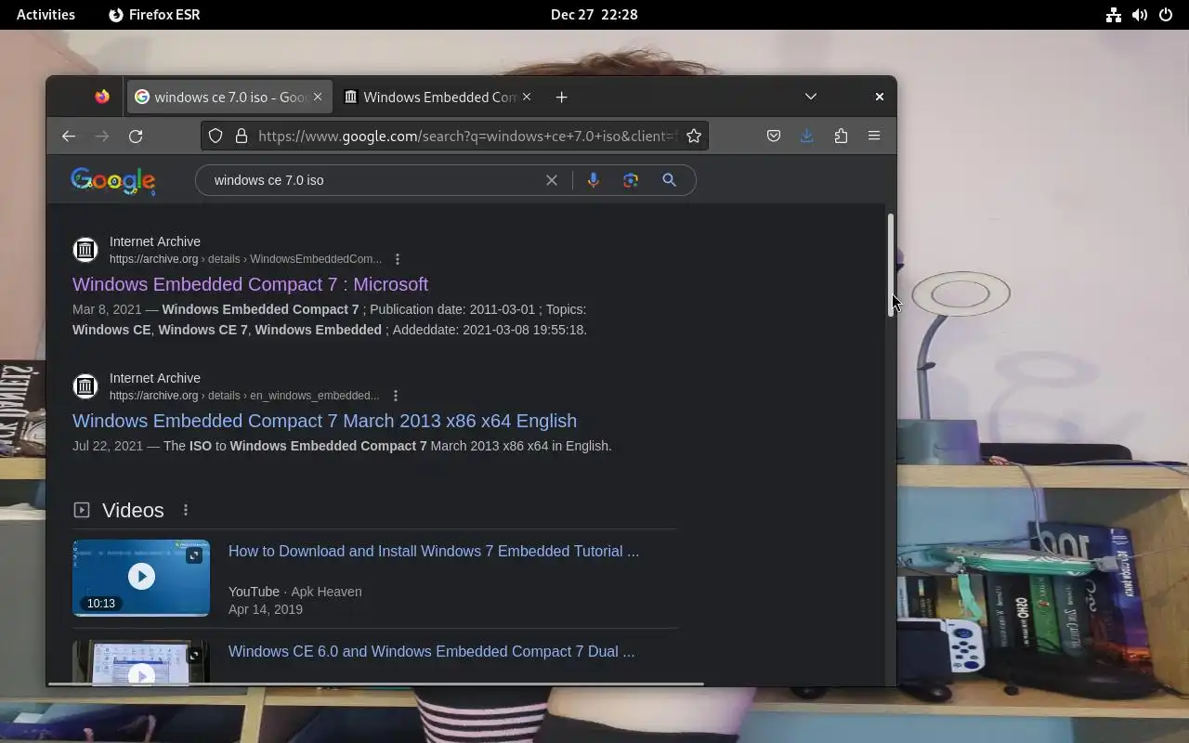Click the volume icon in top bar

click(1140, 15)
